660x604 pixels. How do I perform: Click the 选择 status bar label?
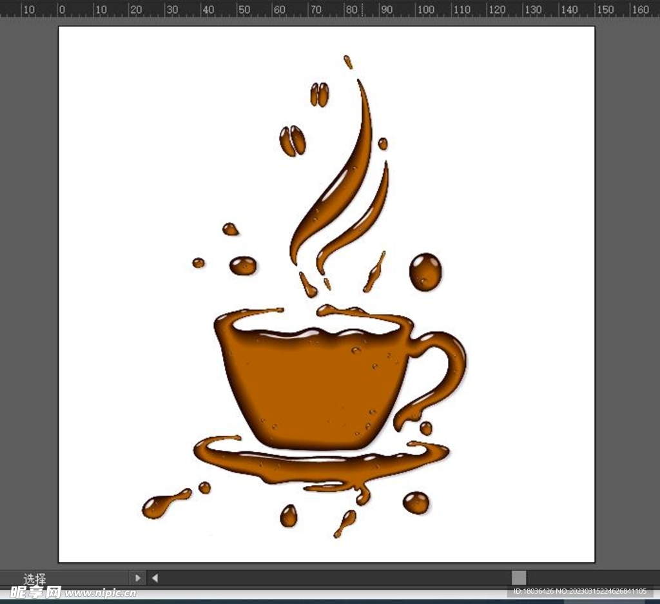[x=35, y=579]
